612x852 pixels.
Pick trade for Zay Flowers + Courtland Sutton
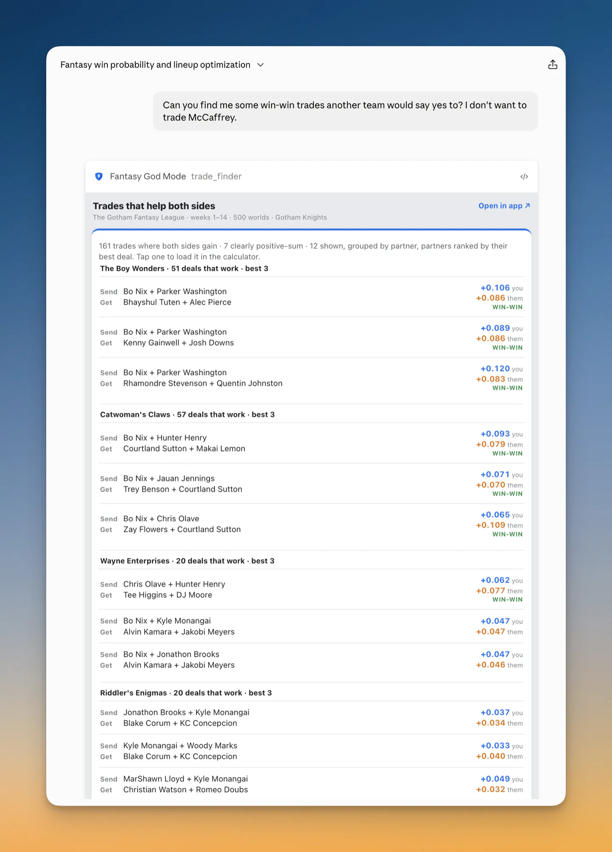(311, 524)
